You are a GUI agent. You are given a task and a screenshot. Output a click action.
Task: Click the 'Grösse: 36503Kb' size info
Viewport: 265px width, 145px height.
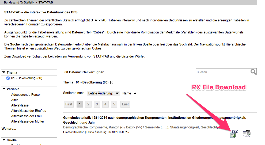coord(74,132)
